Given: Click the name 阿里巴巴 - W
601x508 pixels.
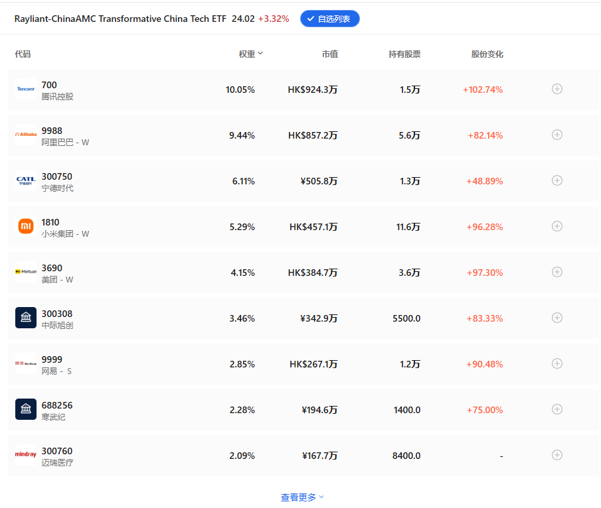Looking at the screenshot, I should point(65,143).
